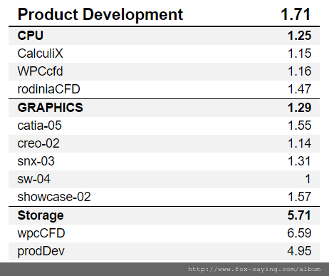This screenshot has width=329, height=276.
Task: Select the rodiniaCFD score 1.47
Action: [x=299, y=89]
